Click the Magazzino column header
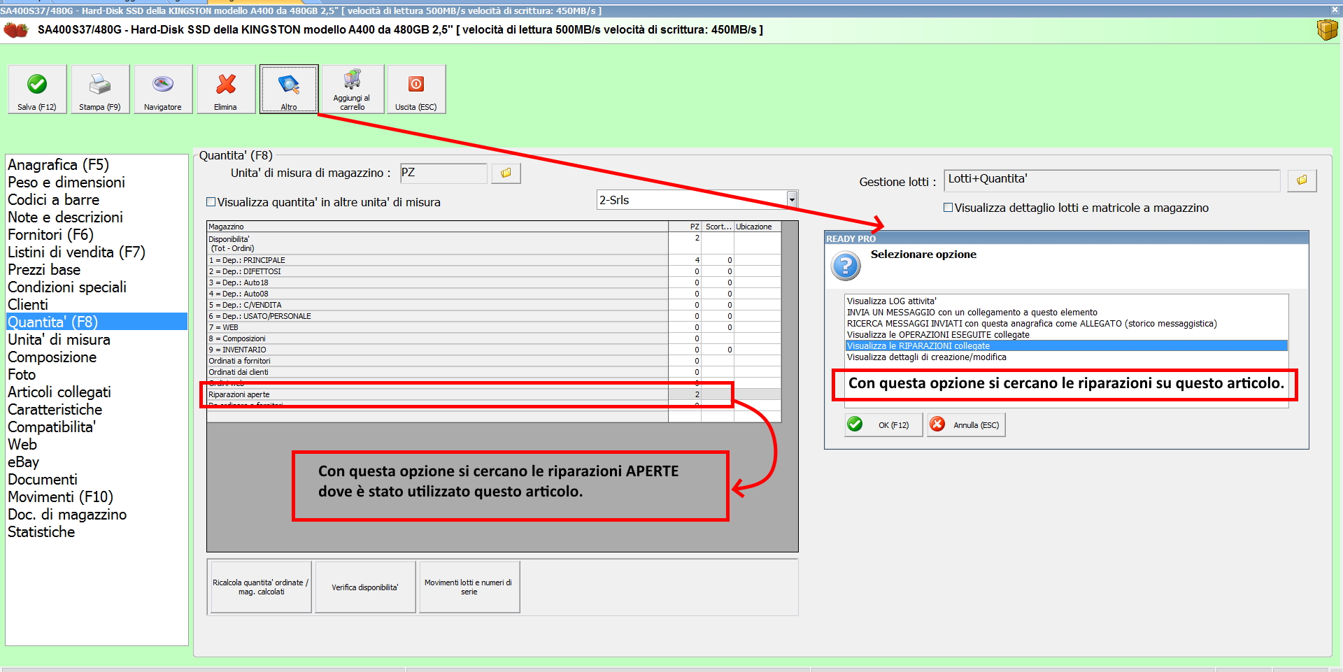This screenshot has width=1343, height=672. [437, 227]
